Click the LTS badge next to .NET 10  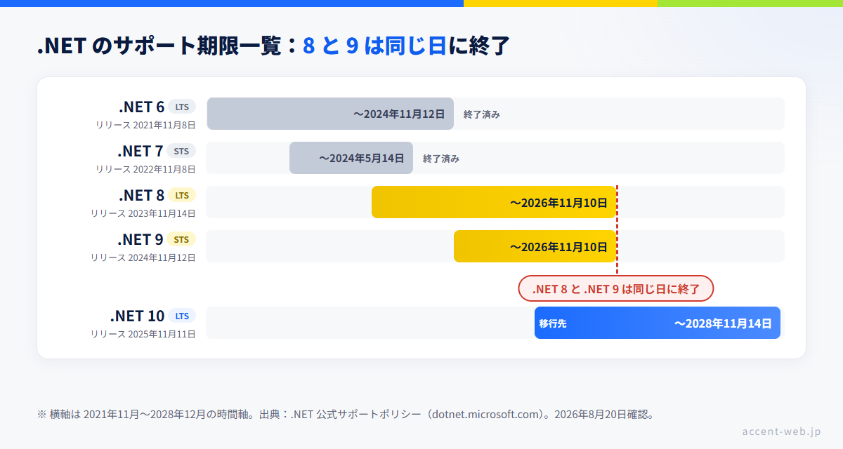[x=182, y=316]
